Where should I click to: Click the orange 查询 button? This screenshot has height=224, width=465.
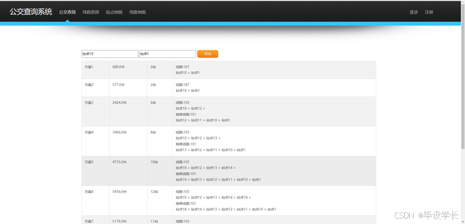pyautogui.click(x=207, y=54)
